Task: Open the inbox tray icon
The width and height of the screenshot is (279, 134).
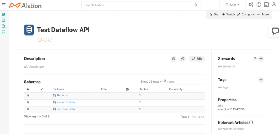Action: pyautogui.click(x=266, y=5)
